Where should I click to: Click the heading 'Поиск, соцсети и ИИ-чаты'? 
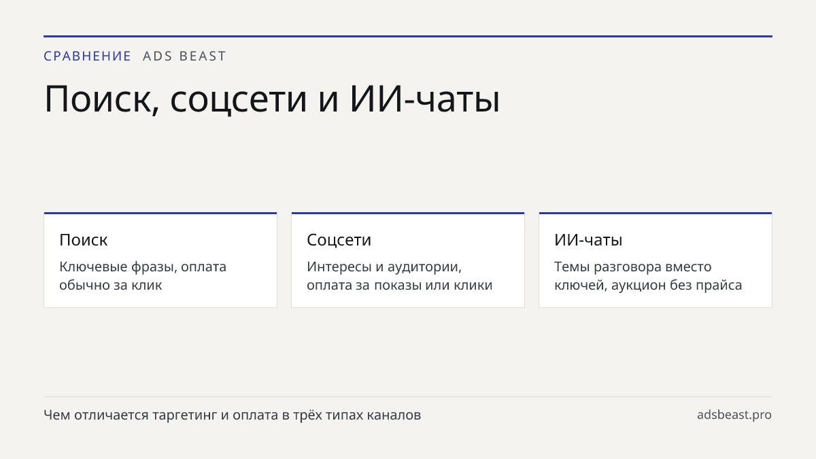(x=272, y=99)
